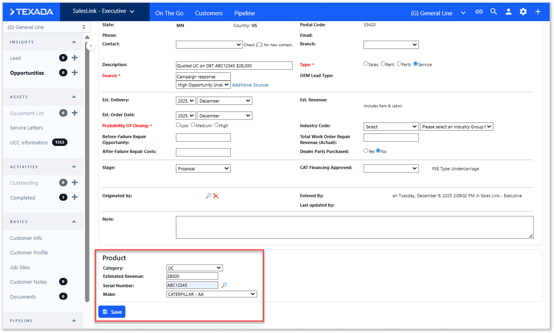Open the Pipeline menu

tap(244, 13)
